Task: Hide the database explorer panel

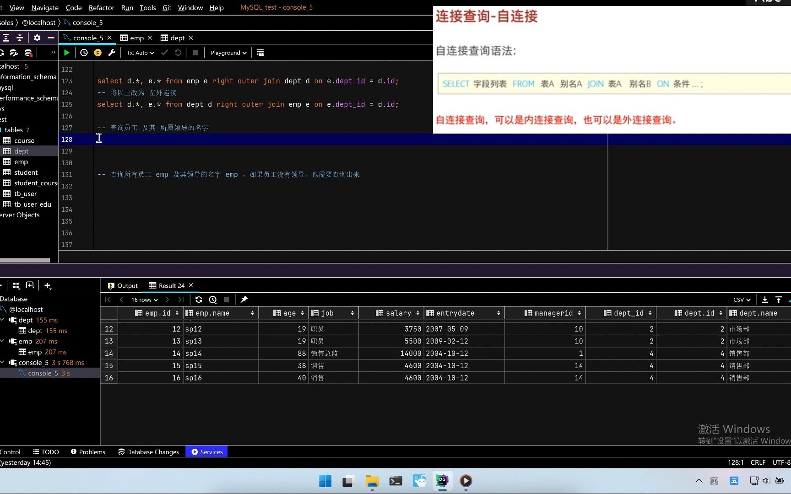Action: click(51, 38)
